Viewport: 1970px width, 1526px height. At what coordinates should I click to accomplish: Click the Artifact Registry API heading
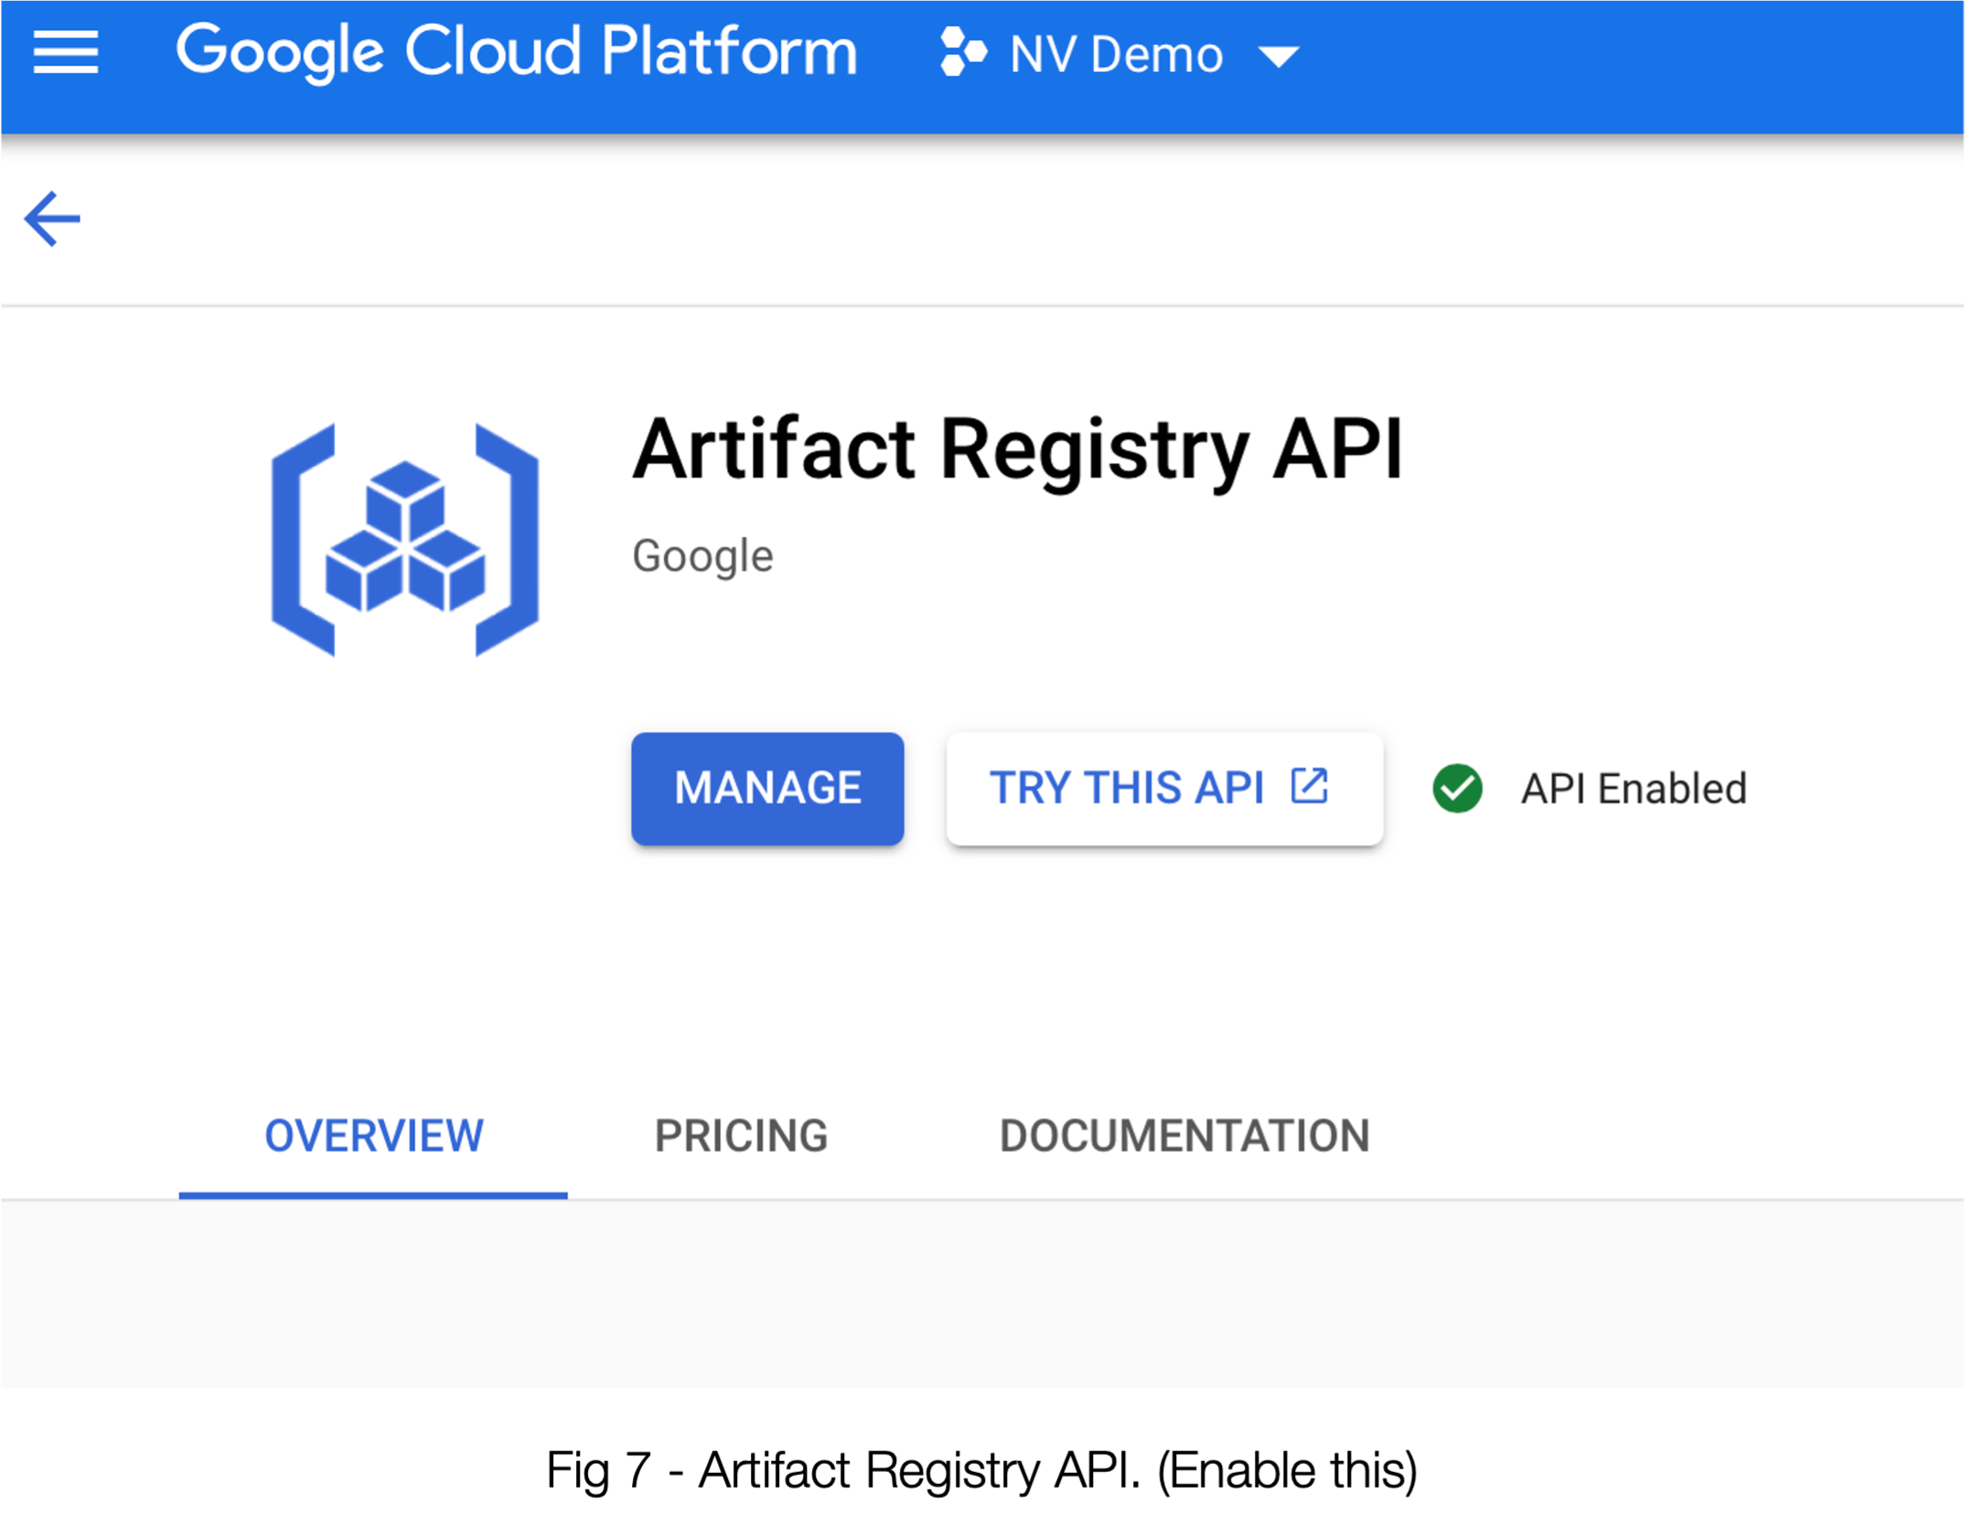(x=1017, y=449)
